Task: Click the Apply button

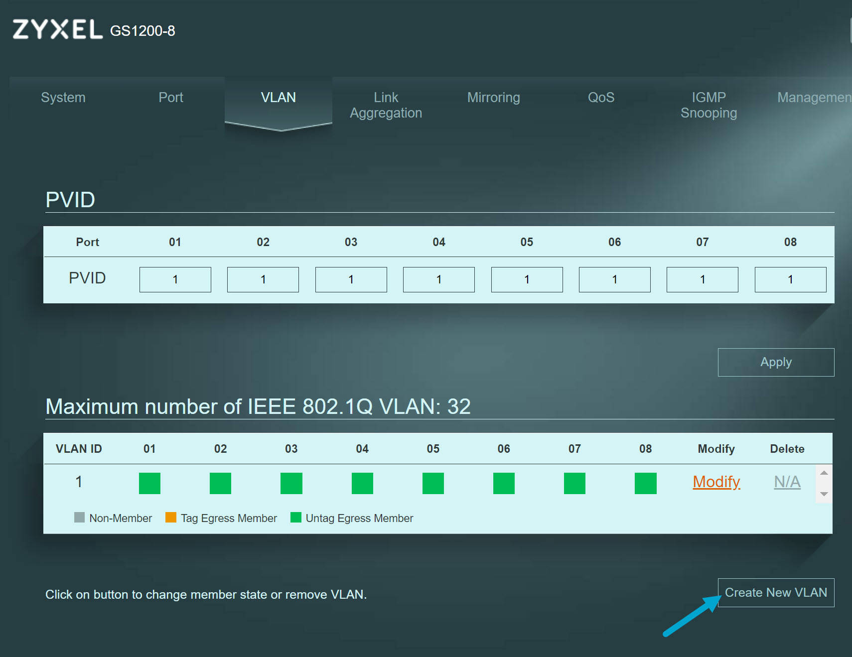Action: pyautogui.click(x=775, y=362)
